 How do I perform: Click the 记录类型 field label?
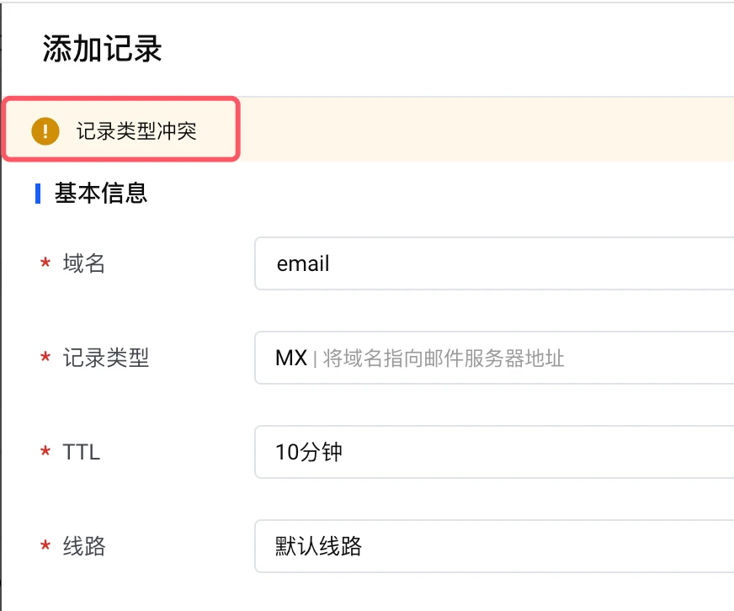[106, 359]
